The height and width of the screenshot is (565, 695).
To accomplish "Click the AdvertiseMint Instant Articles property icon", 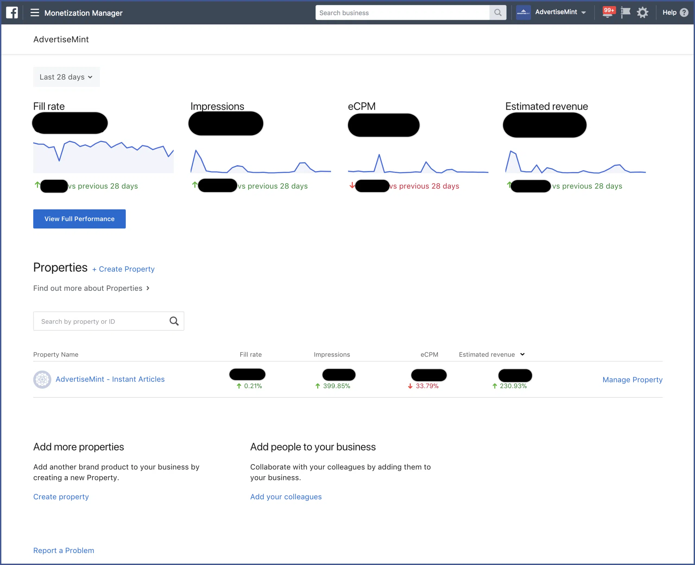I will click(x=42, y=379).
